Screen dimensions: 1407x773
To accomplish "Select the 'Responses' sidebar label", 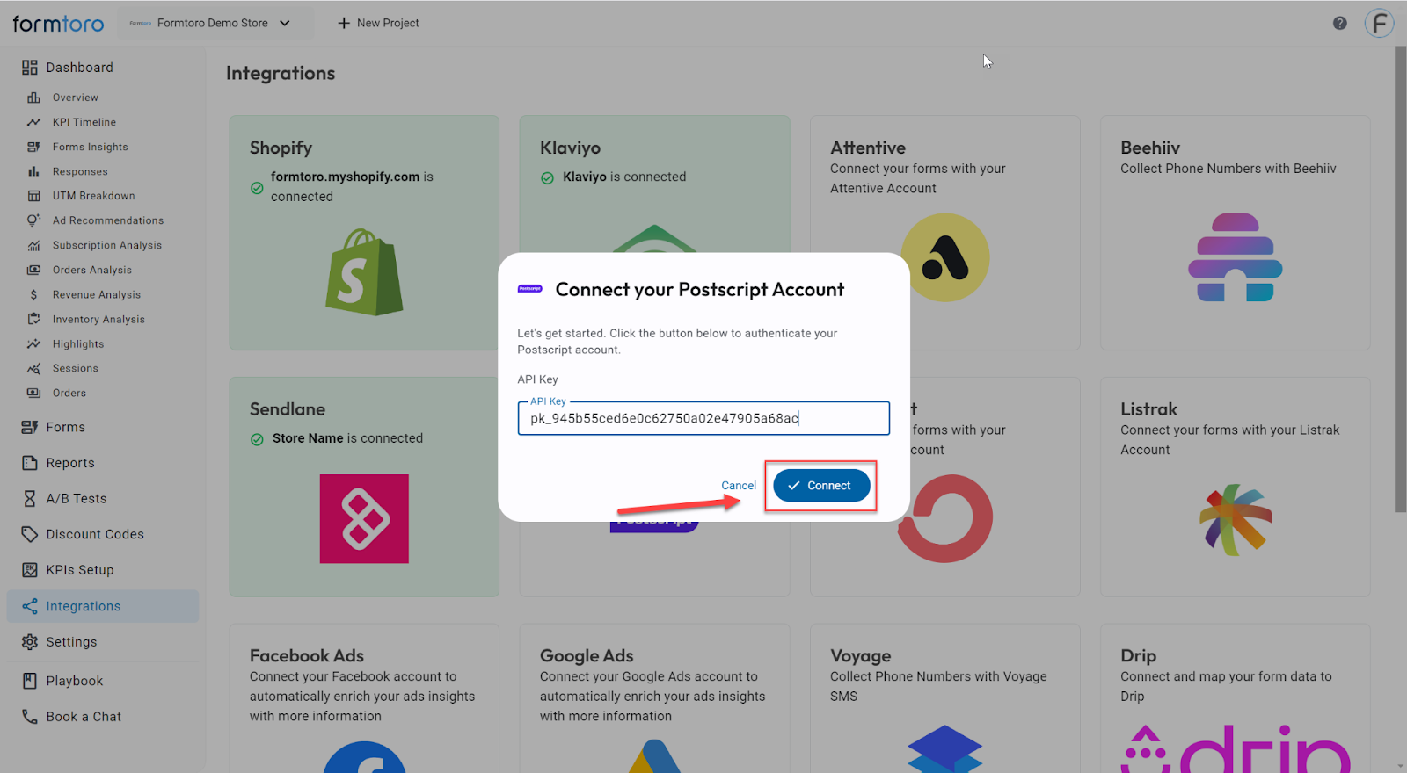I will (80, 171).
